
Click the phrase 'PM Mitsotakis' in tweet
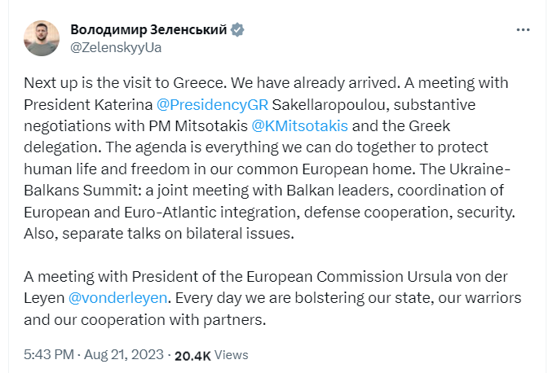click(198, 125)
